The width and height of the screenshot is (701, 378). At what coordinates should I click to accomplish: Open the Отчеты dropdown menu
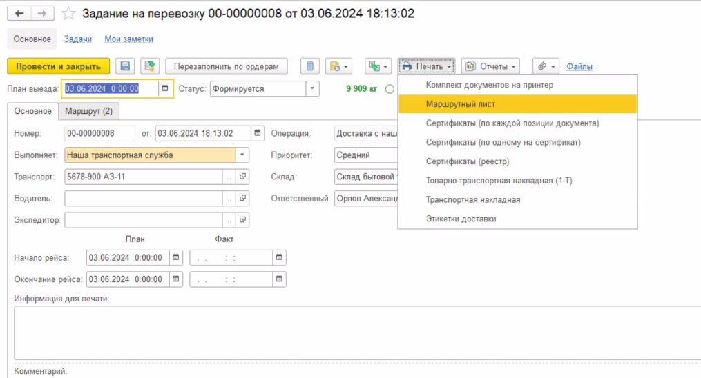tap(490, 66)
